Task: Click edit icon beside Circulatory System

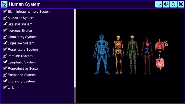Action: 5,37
